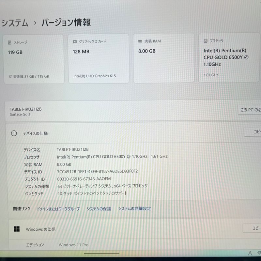Click the RAM icon beside 実装 RAM
The width and height of the screenshot is (261, 261).
coord(140,41)
